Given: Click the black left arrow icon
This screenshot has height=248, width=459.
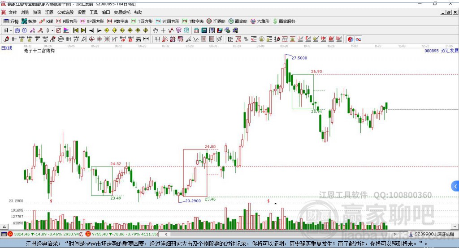Looking at the screenshot, I should tap(91, 30).
